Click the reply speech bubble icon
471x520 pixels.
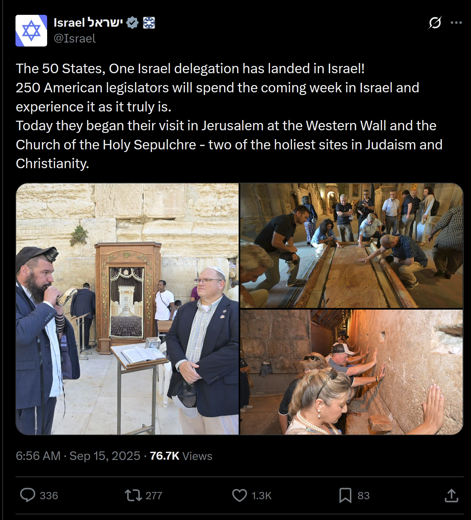(28, 495)
